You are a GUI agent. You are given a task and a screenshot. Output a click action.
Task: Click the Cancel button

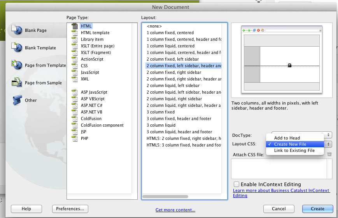tap(278, 209)
